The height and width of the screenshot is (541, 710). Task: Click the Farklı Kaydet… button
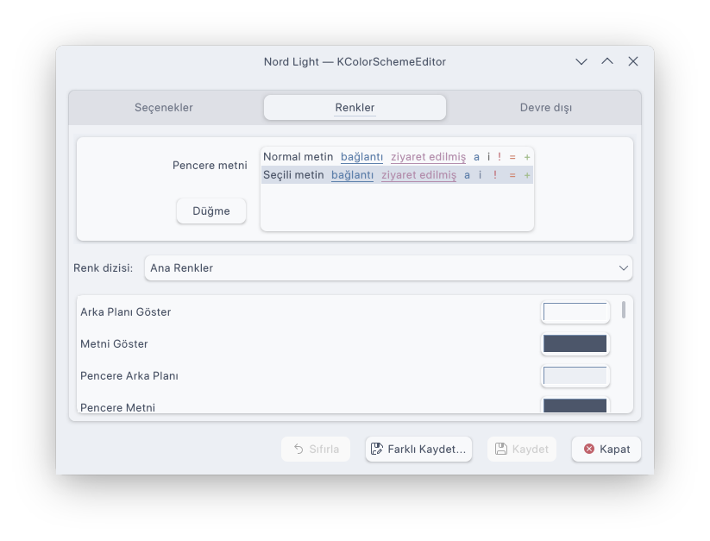click(418, 449)
